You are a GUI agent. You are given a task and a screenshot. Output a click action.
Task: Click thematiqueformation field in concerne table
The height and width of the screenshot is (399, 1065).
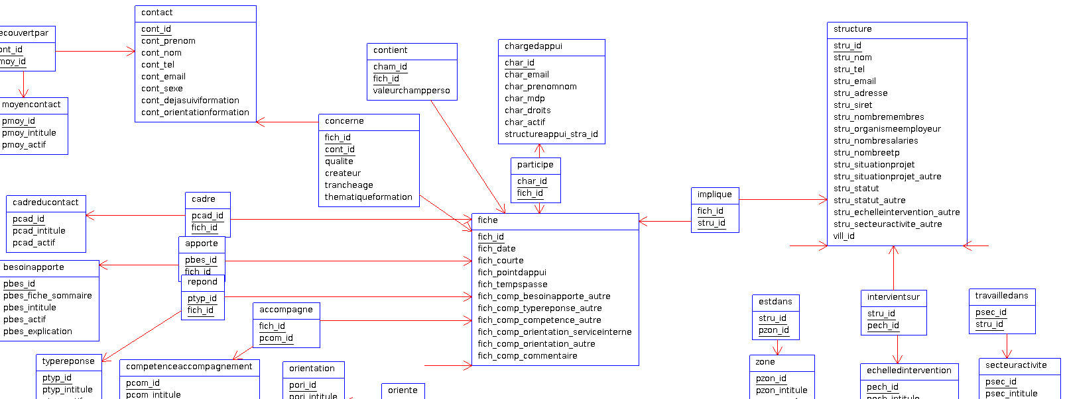tap(368, 197)
